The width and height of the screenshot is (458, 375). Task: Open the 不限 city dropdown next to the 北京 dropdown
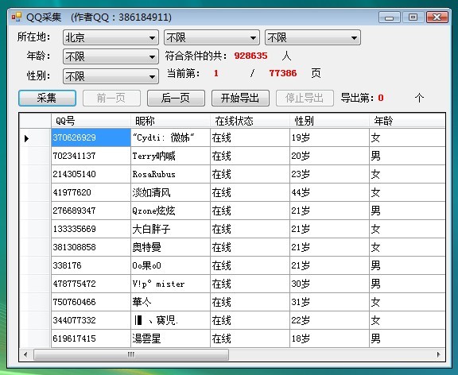(212, 37)
